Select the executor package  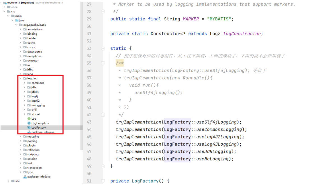coord(33,61)
